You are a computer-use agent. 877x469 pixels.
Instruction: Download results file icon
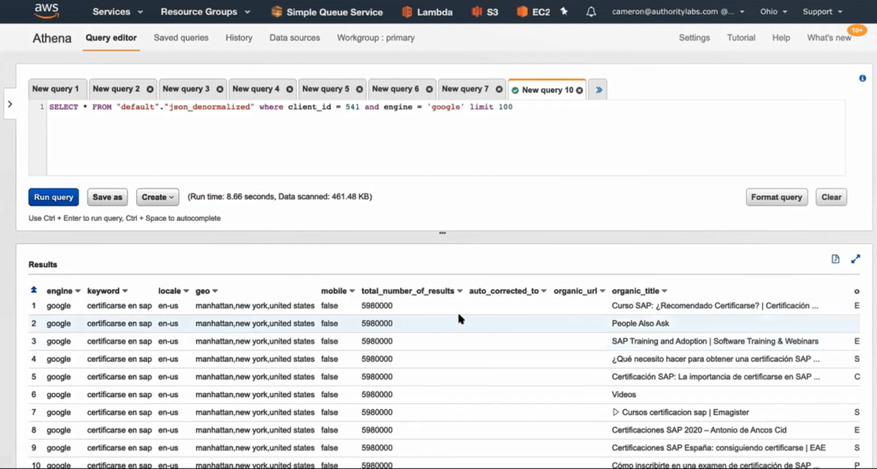(x=835, y=258)
